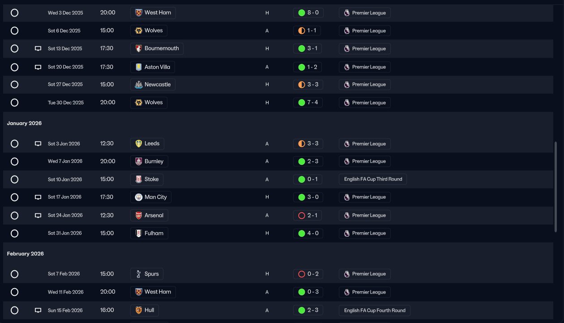Click the red loss indicator for Arsenal result
The image size is (564, 323).
tap(301, 215)
